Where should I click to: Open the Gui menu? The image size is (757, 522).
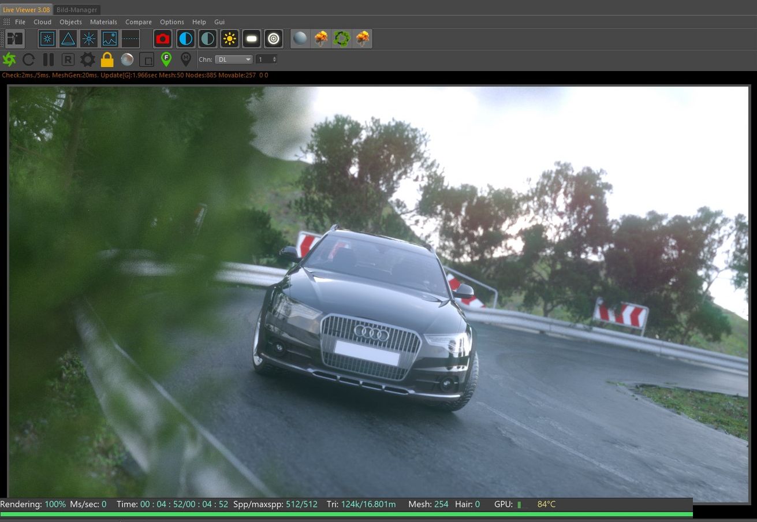219,22
